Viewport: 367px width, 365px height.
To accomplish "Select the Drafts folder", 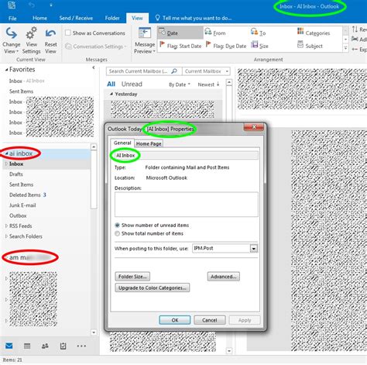I will click(x=16, y=174).
